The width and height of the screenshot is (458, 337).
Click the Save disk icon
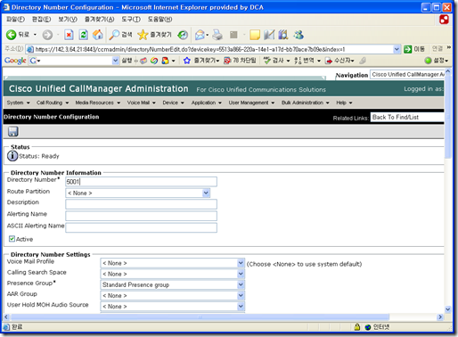pos(12,131)
